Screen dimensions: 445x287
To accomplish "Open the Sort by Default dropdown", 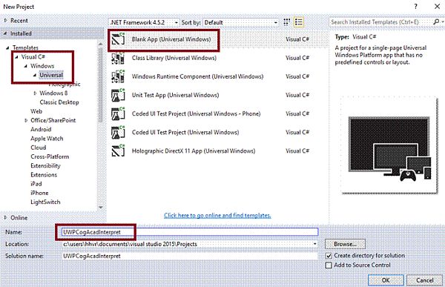I will (241, 22).
